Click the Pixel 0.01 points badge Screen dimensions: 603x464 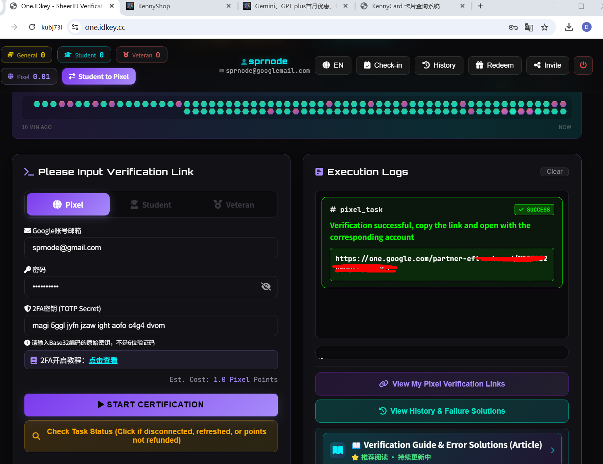click(x=29, y=76)
